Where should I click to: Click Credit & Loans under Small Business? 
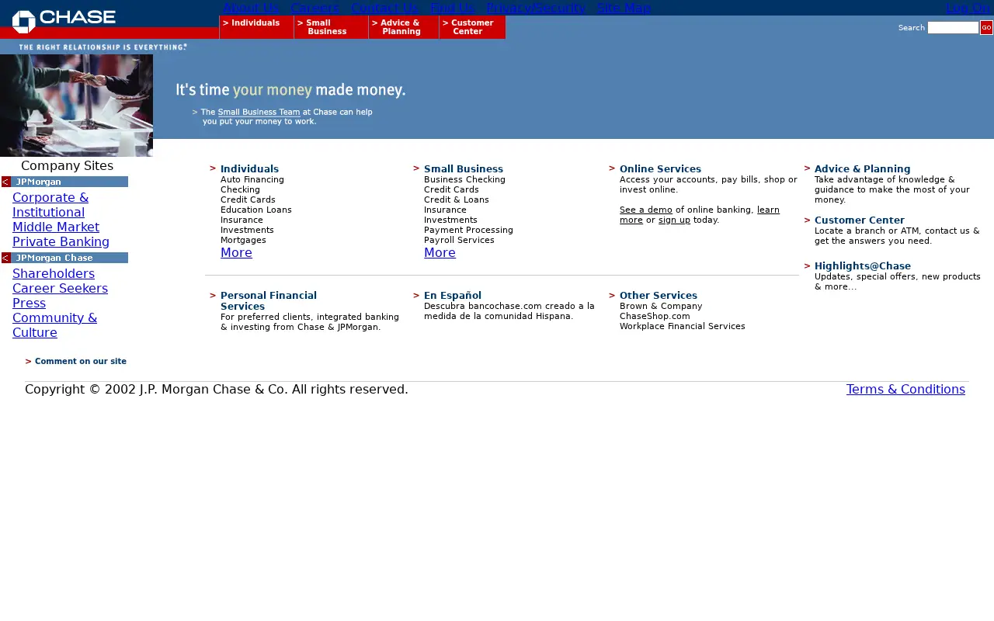(457, 200)
